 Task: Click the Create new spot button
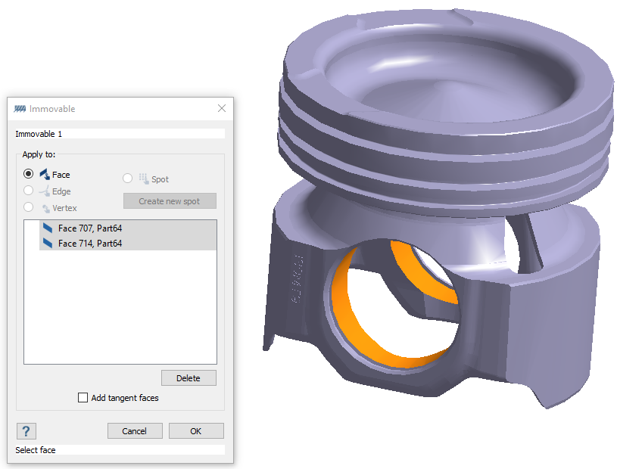[x=170, y=201]
